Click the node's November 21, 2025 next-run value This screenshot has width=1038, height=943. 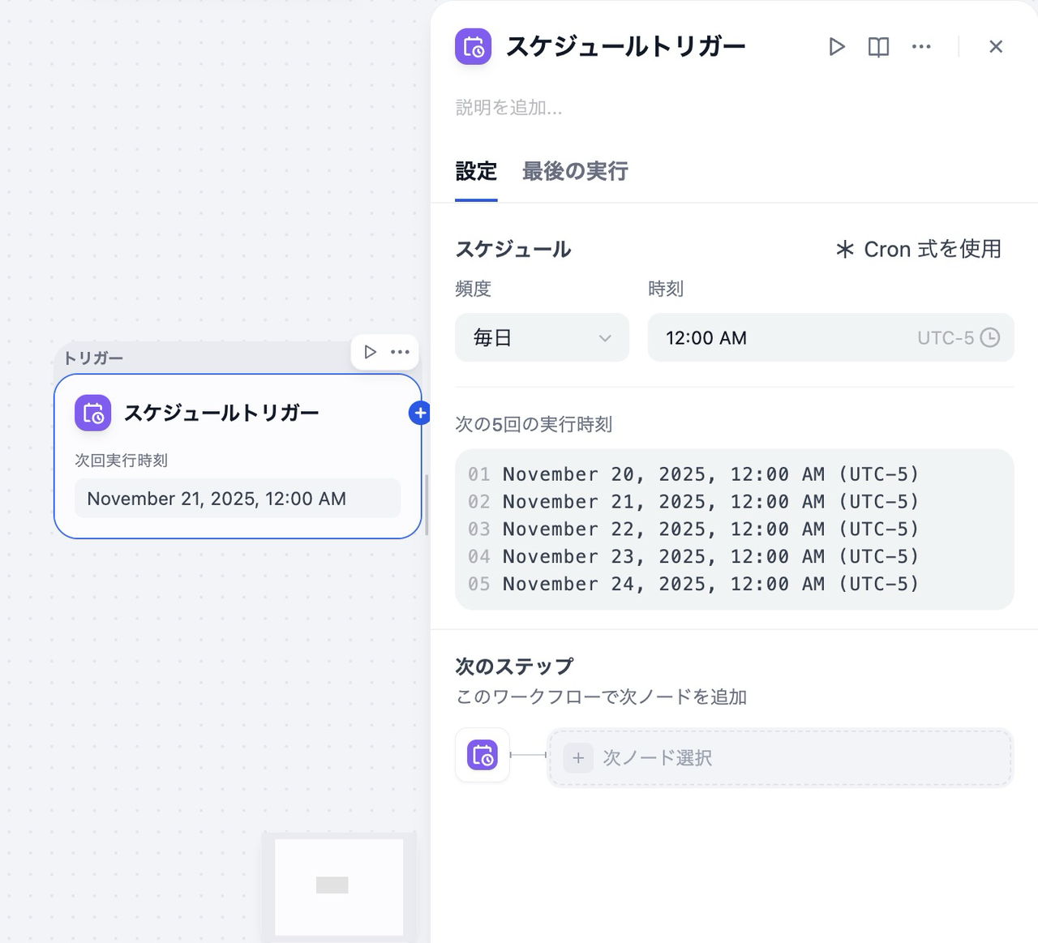pos(238,498)
